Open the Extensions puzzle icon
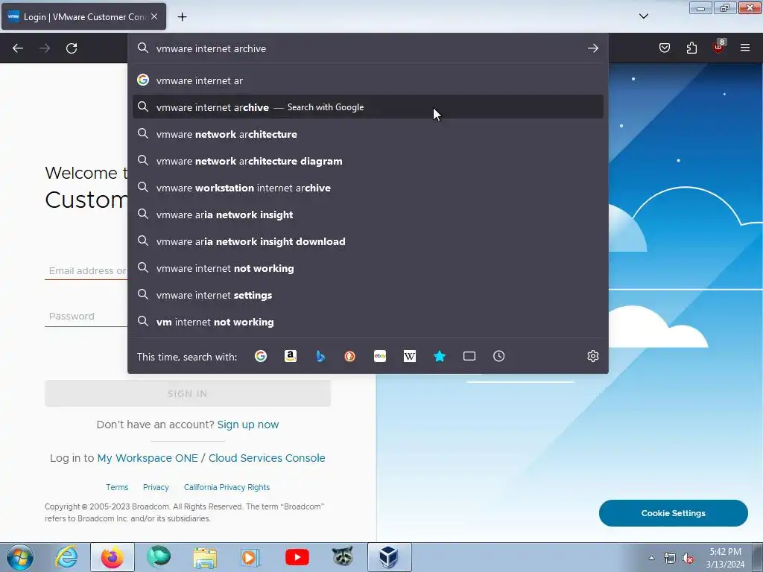 (691, 48)
